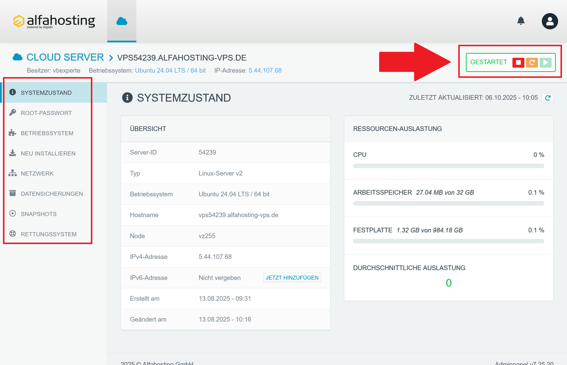This screenshot has height=365, width=567.
Task: Open the Cloud Server breadcrumb link
Action: [65, 57]
